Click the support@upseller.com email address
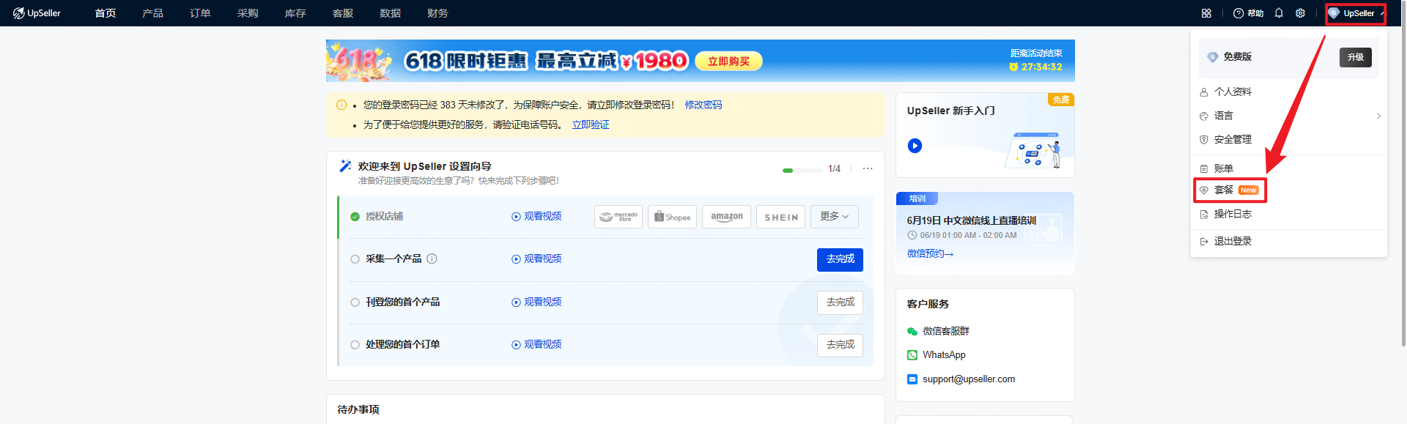 coord(969,379)
